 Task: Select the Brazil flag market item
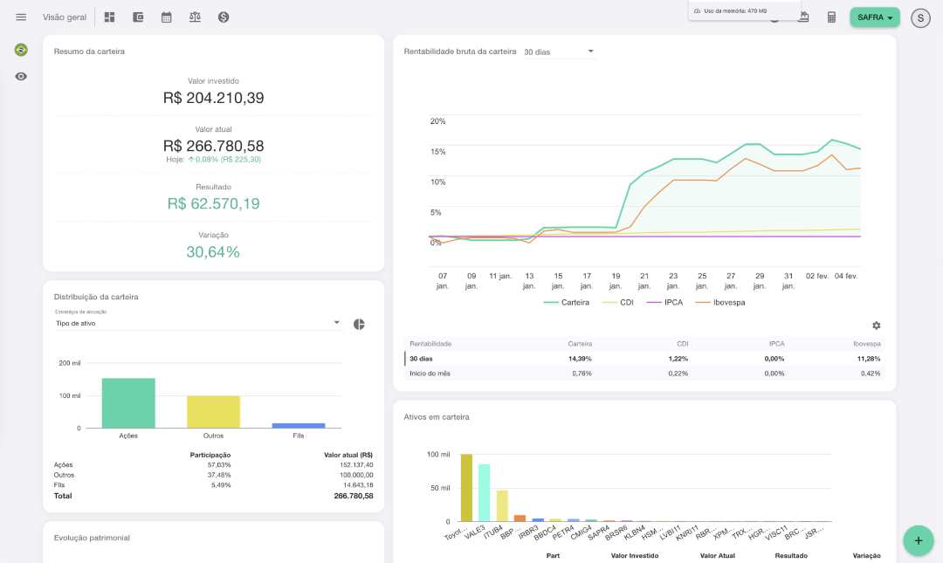[21, 50]
